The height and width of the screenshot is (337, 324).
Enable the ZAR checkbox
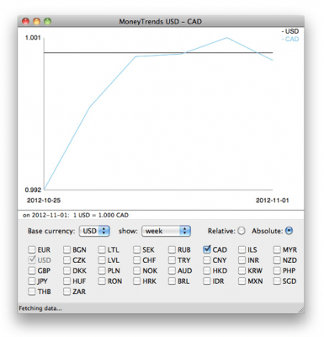(x=66, y=292)
